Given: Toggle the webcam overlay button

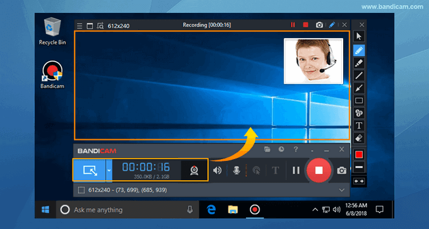Looking at the screenshot, I should click(194, 171).
